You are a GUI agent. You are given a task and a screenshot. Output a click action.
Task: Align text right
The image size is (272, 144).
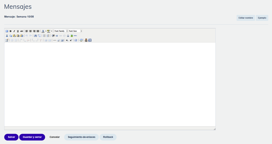(34, 31)
